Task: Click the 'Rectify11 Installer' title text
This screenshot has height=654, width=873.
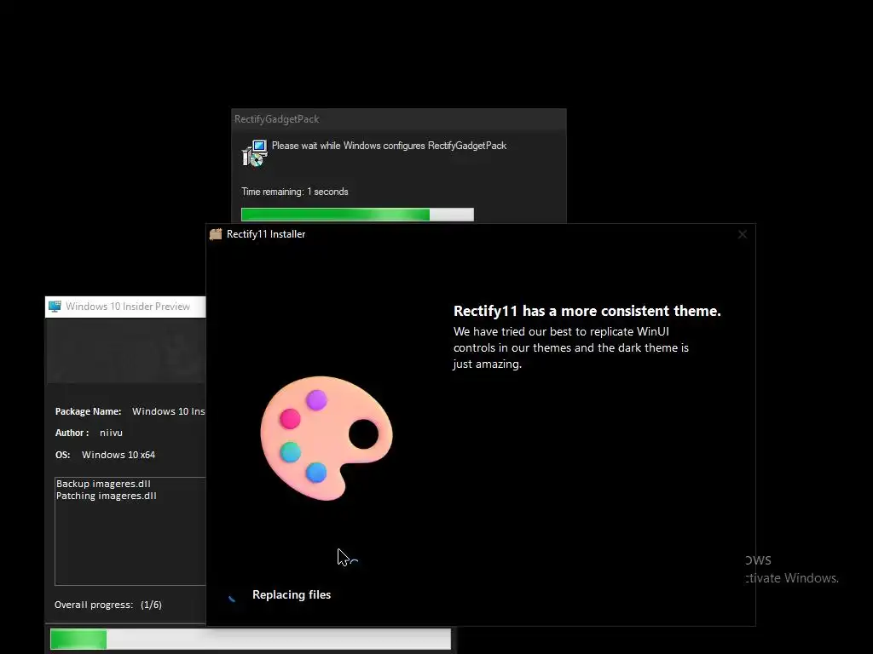Action: [x=266, y=234]
